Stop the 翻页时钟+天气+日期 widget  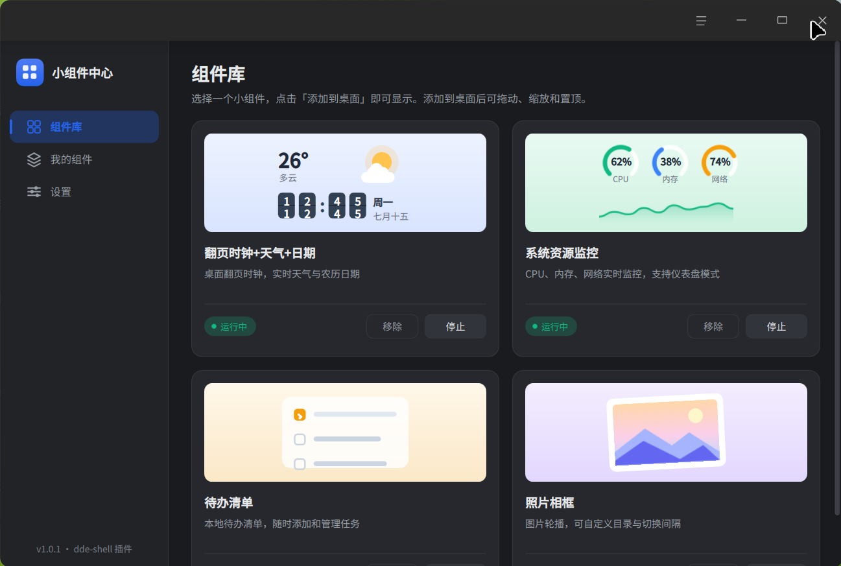click(455, 327)
